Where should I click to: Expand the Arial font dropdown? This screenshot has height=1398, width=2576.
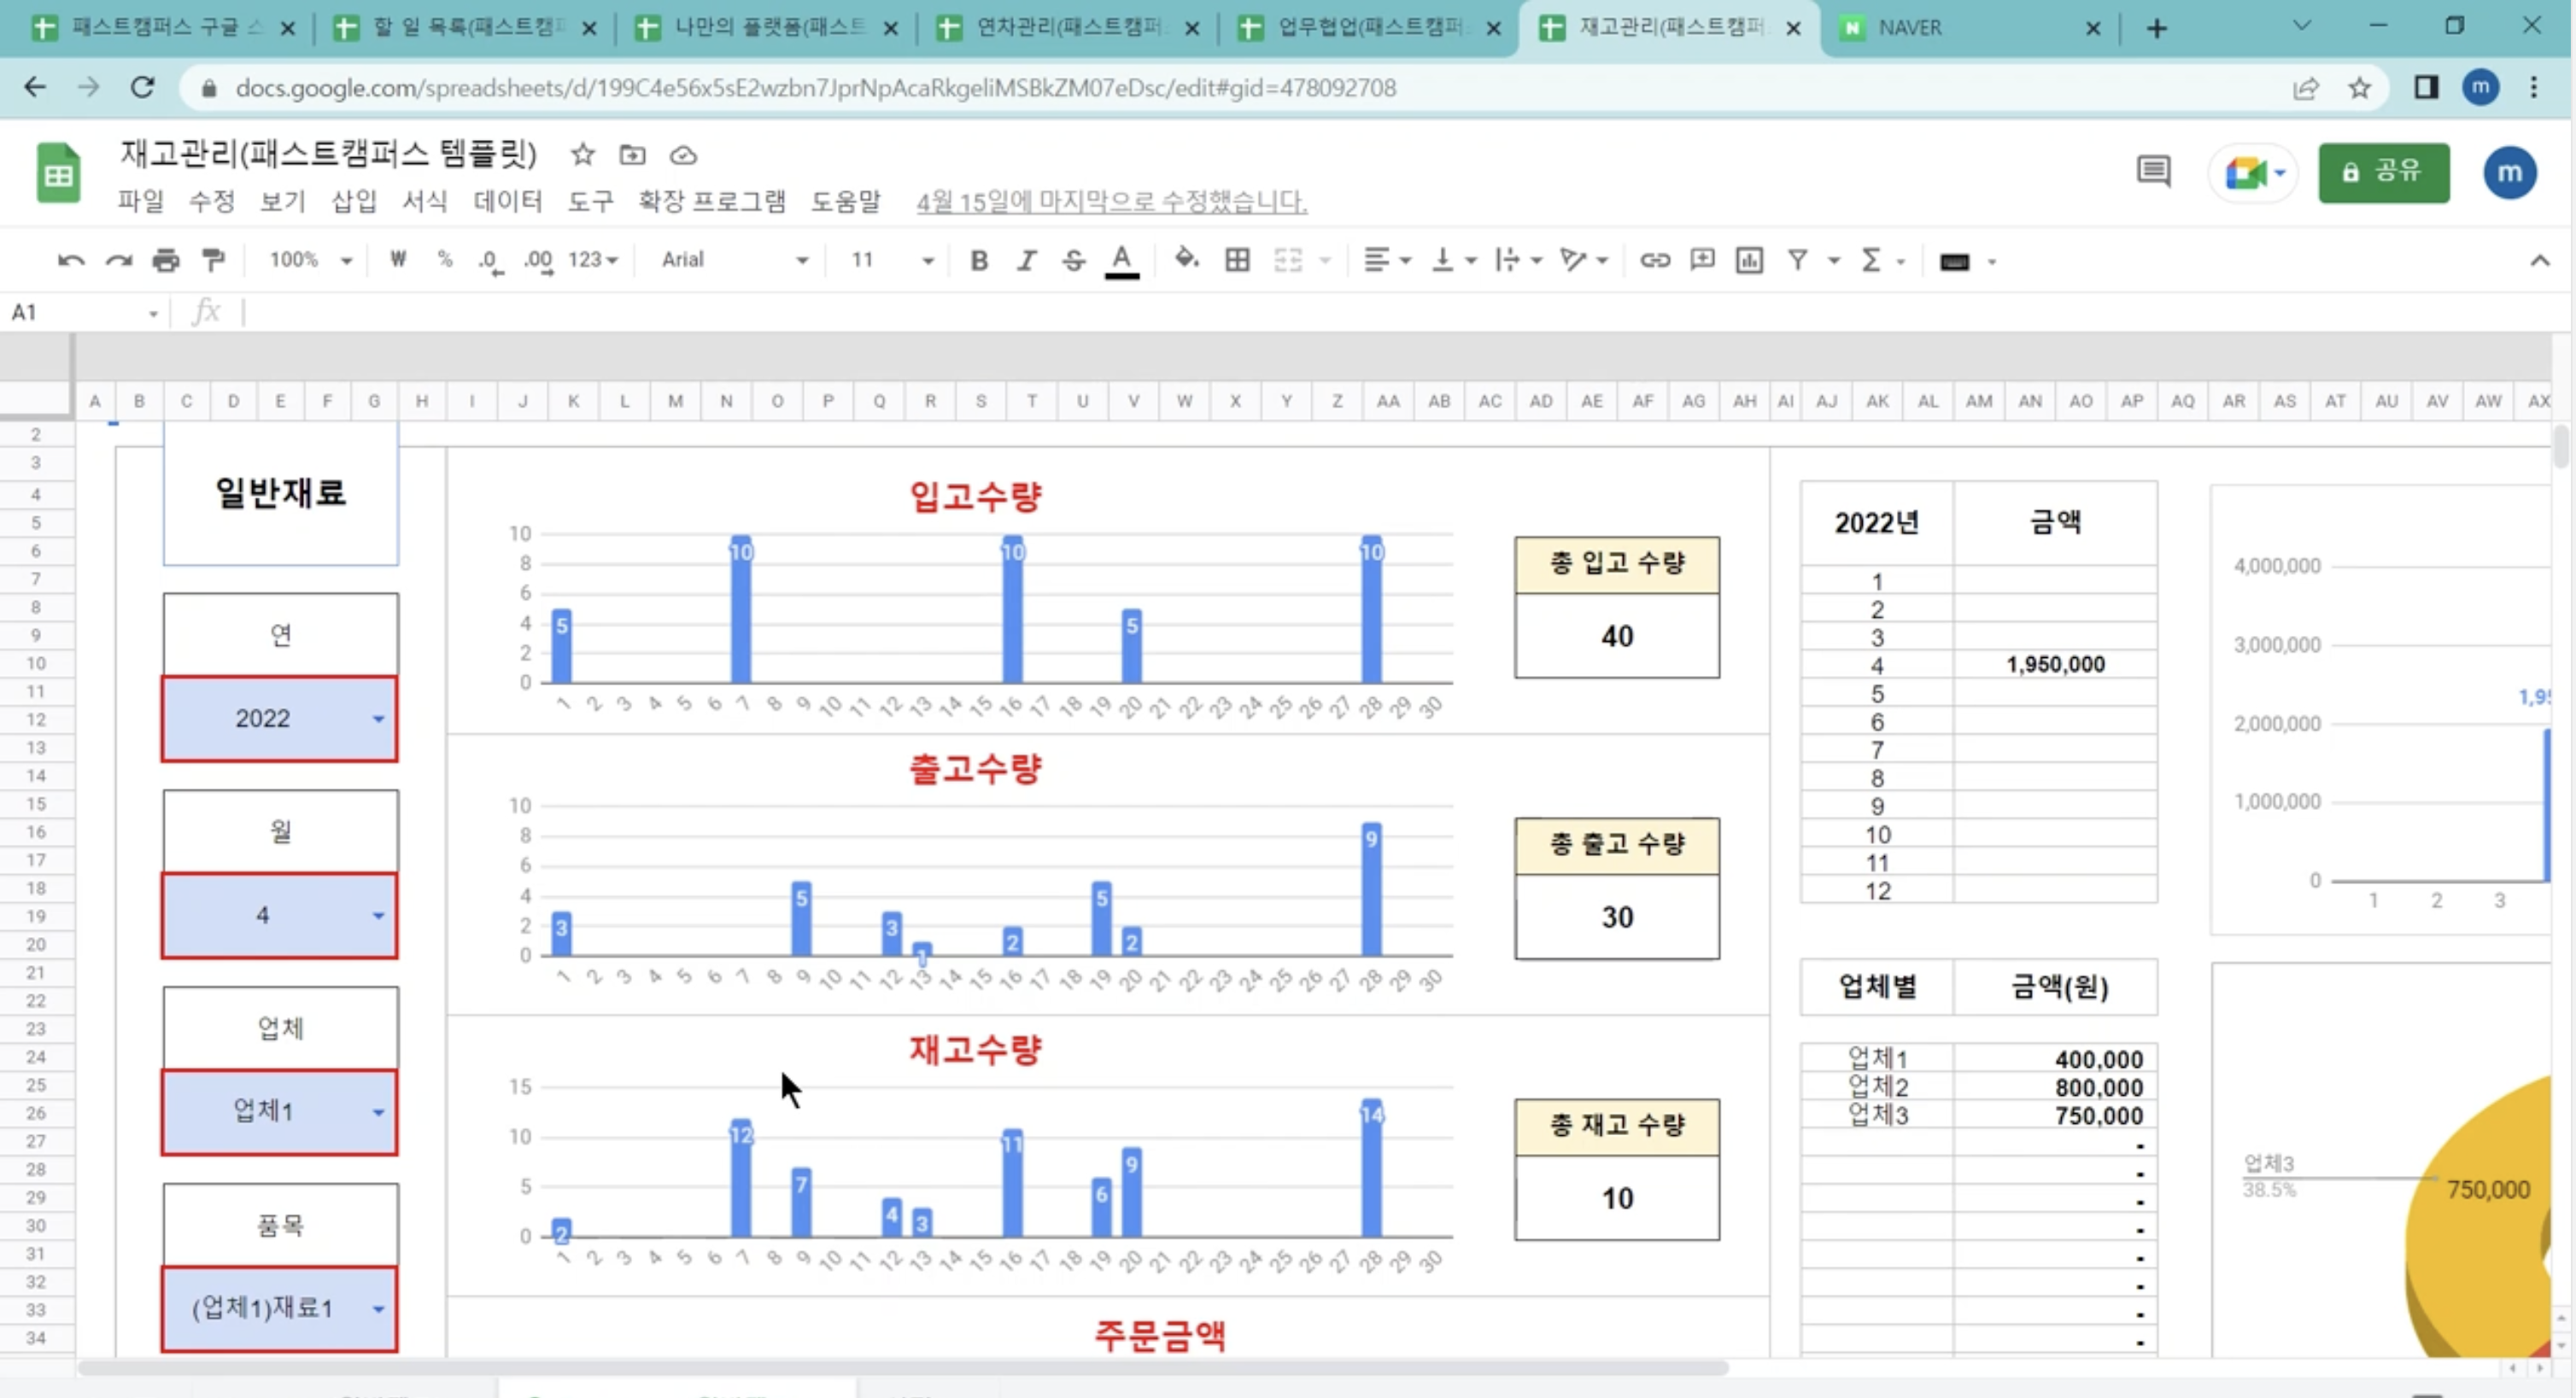coord(734,261)
